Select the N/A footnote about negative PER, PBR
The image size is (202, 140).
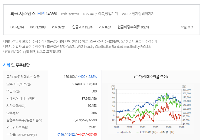click(x=32, y=52)
